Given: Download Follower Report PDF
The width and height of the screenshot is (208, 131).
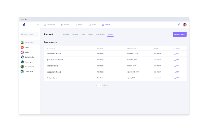Looking at the screenshot, I should [x=176, y=66].
